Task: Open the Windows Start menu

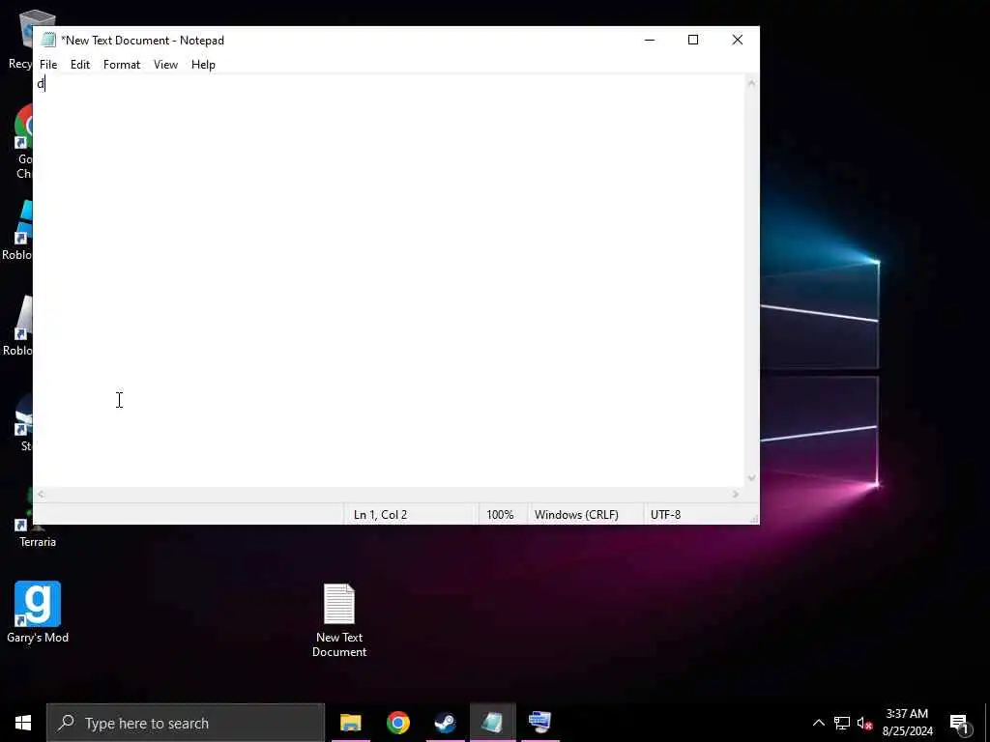Action: [23, 723]
